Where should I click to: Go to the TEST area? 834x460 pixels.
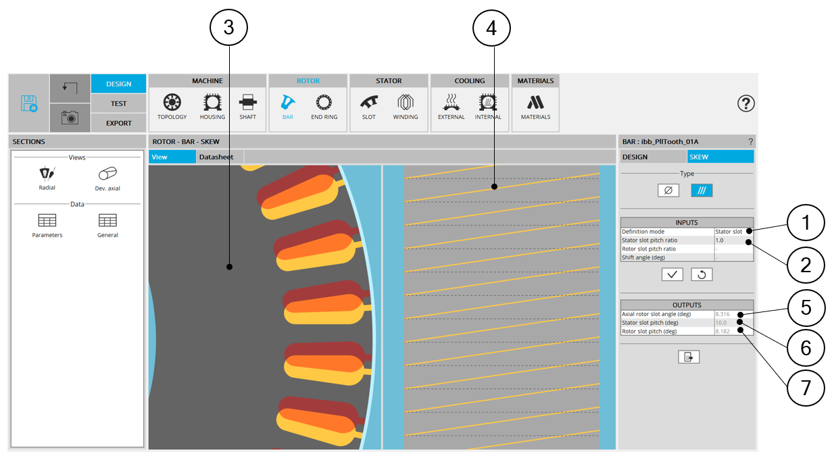[x=118, y=103]
